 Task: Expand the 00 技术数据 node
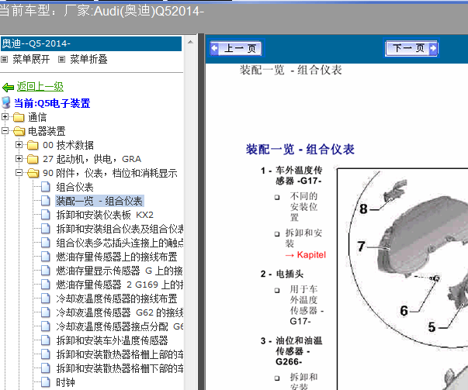coord(19,145)
